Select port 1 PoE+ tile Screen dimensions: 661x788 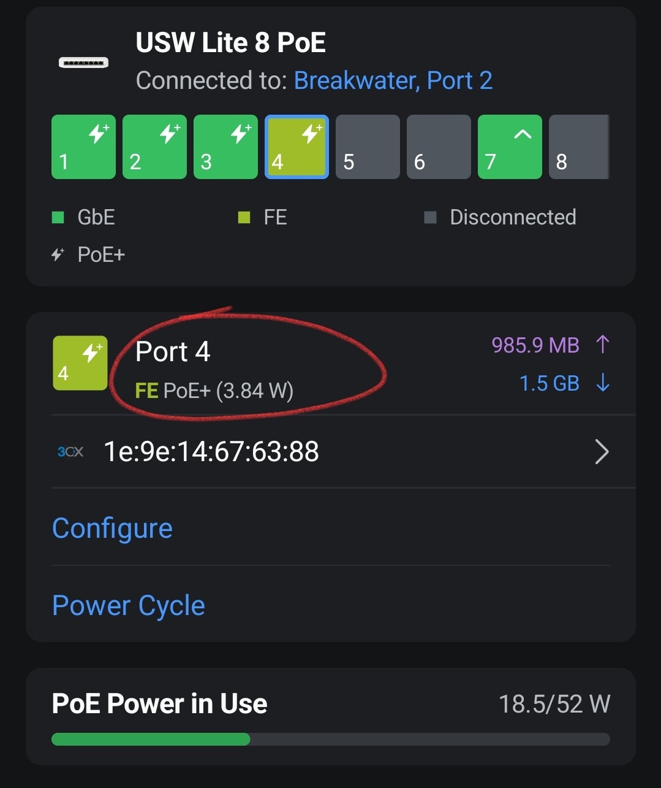tap(83, 147)
